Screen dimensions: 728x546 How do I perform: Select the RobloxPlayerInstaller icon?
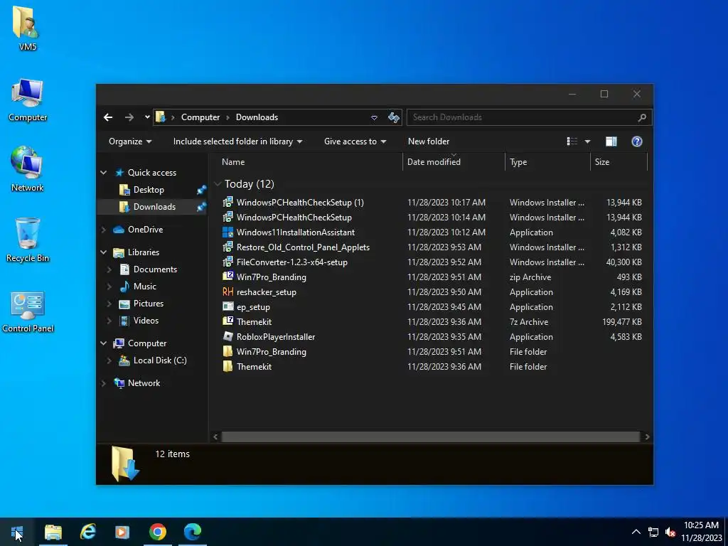pos(227,336)
